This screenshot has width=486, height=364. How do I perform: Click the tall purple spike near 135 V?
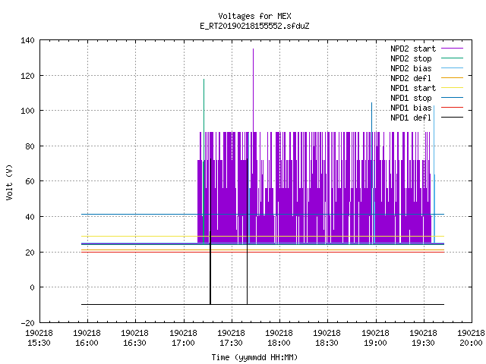[253, 89]
